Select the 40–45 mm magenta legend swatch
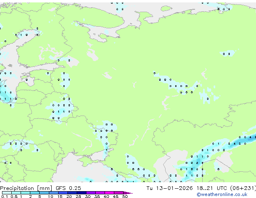The image size is (256, 198). (x=109, y=193)
